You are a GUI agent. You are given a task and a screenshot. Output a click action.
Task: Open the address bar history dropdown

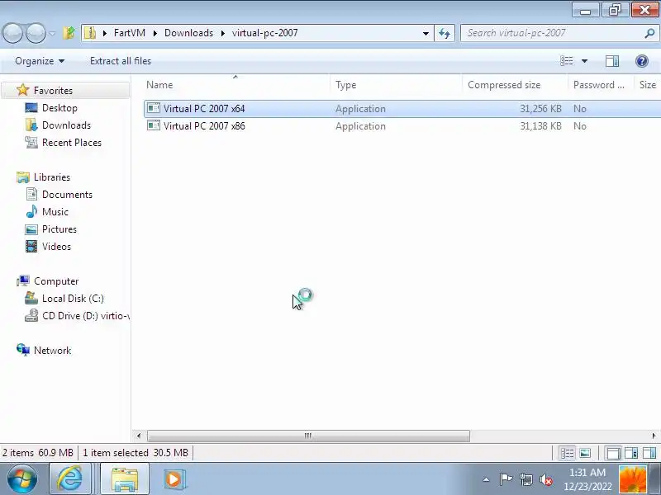tap(426, 33)
